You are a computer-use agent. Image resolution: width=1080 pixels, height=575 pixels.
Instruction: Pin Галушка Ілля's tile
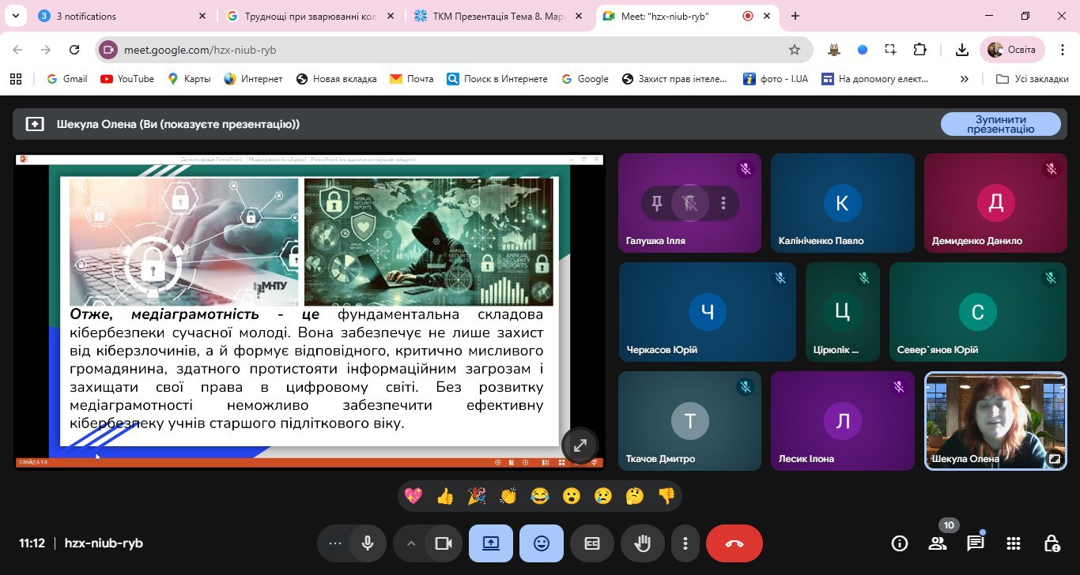coord(656,204)
